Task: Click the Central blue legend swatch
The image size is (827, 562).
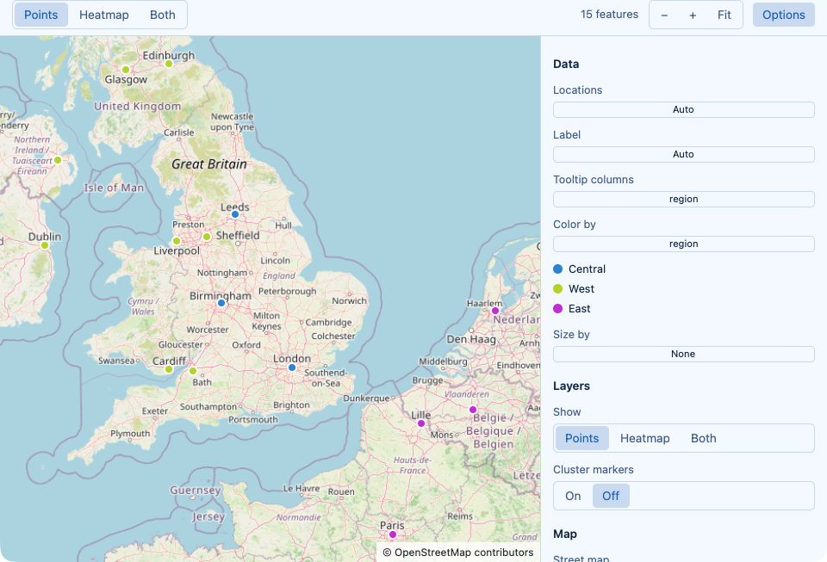Action: tap(558, 269)
